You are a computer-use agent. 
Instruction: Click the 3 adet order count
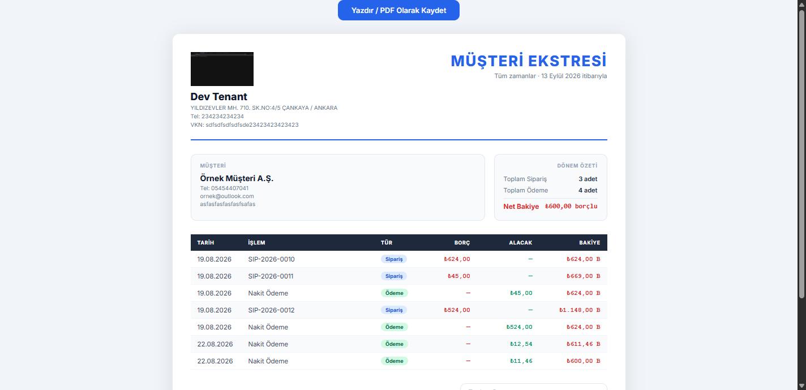(x=588, y=179)
